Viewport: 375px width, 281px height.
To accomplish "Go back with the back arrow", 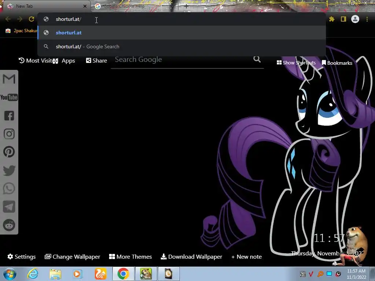I will click(8, 19).
